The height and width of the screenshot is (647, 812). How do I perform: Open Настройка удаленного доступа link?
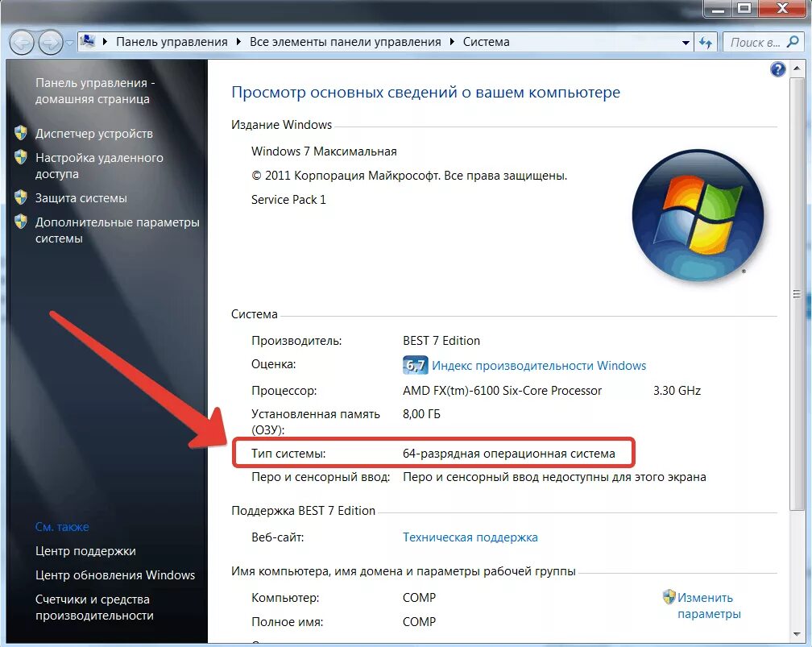[x=99, y=166]
